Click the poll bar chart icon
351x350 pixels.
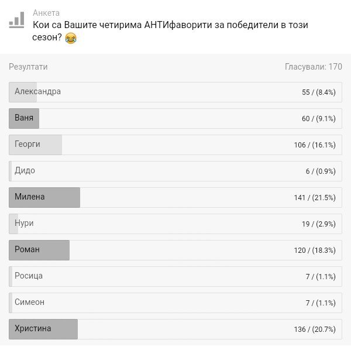point(16,20)
